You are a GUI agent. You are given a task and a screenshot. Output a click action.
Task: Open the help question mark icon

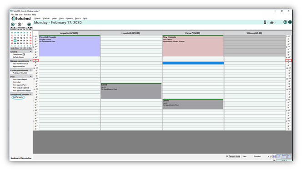tap(285, 22)
